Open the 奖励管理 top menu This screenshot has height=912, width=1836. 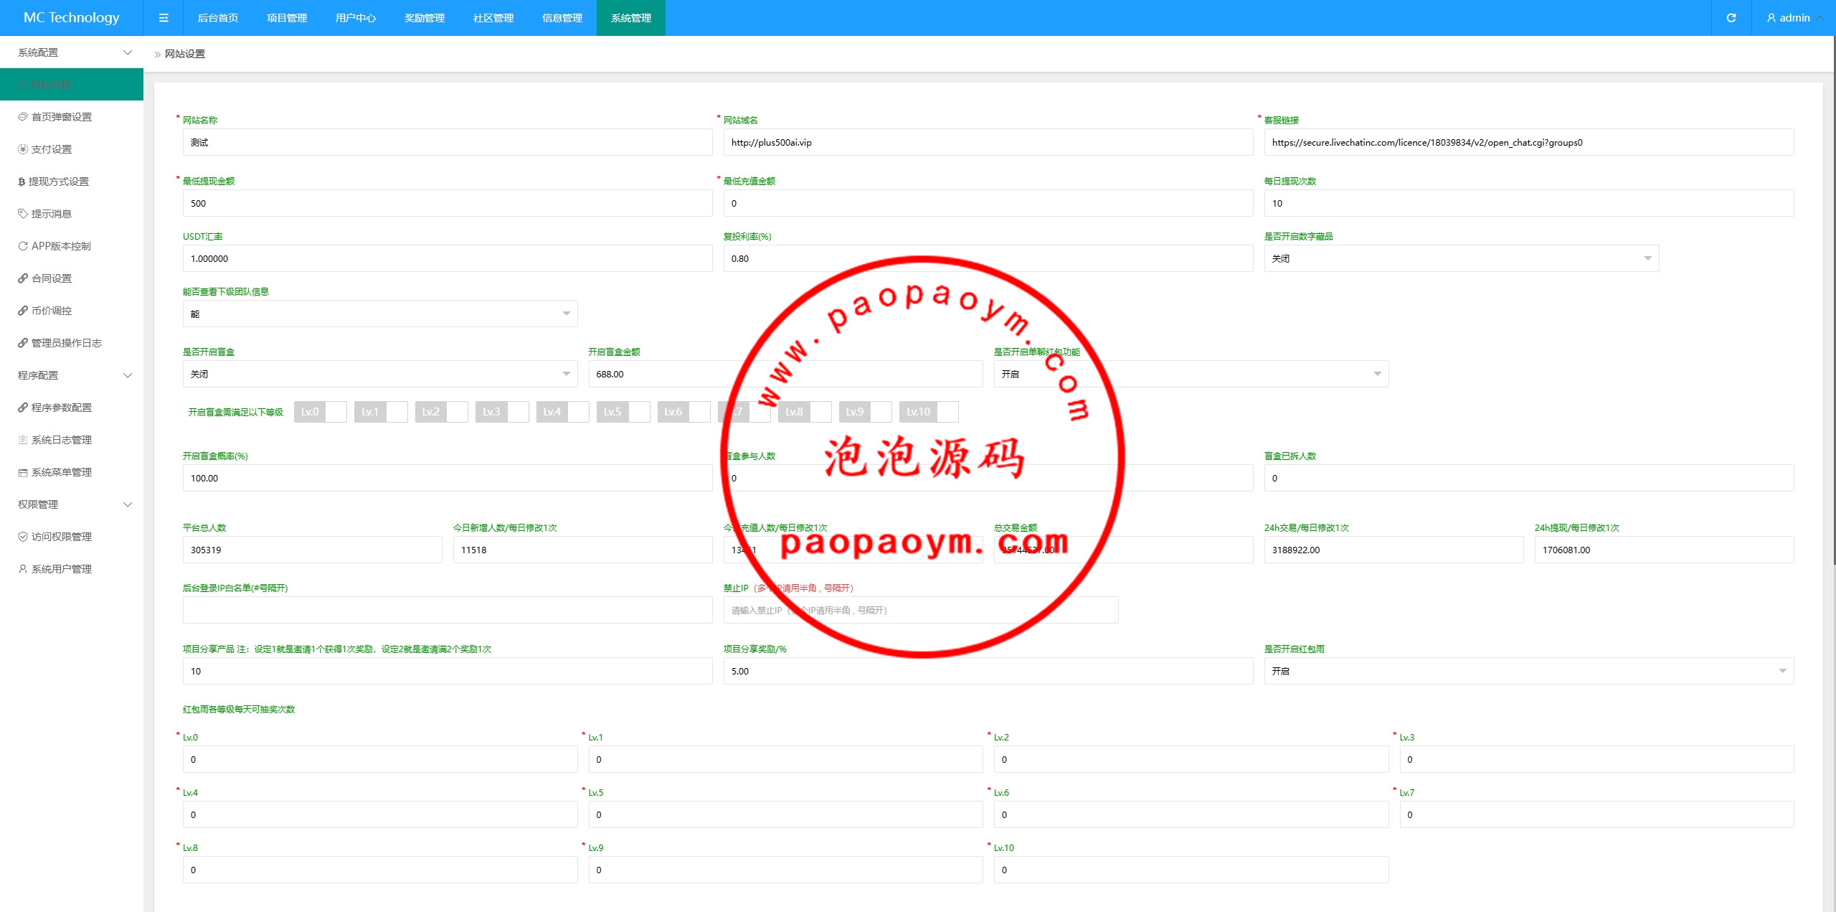coord(425,18)
